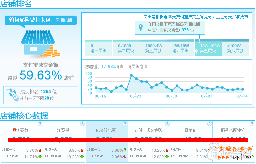Select the 第一层级 tier segment
This screenshot has width=256, height=164.
click(x=98, y=48)
